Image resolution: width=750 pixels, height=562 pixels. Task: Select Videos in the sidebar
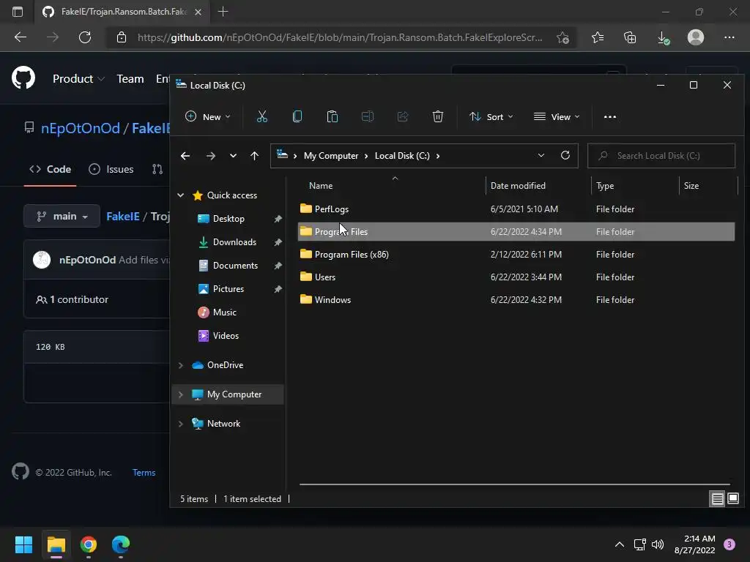pyautogui.click(x=226, y=335)
